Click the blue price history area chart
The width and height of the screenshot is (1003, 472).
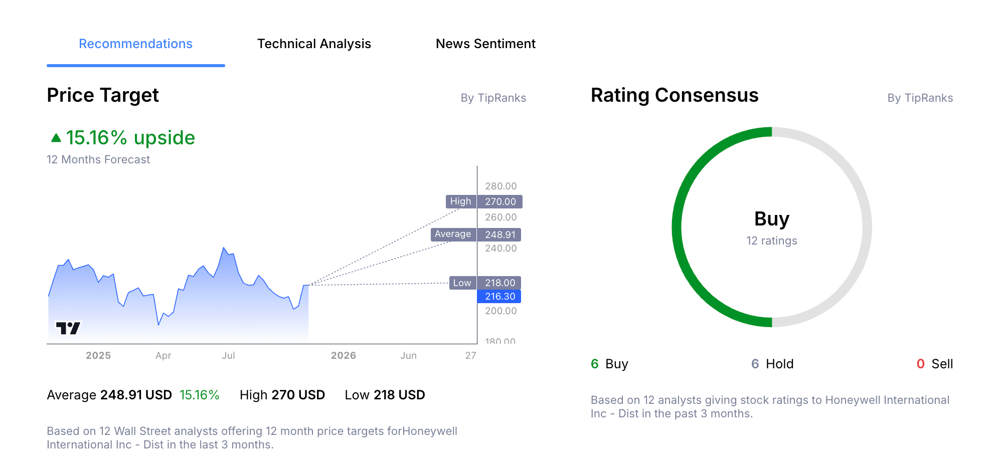coord(201,306)
